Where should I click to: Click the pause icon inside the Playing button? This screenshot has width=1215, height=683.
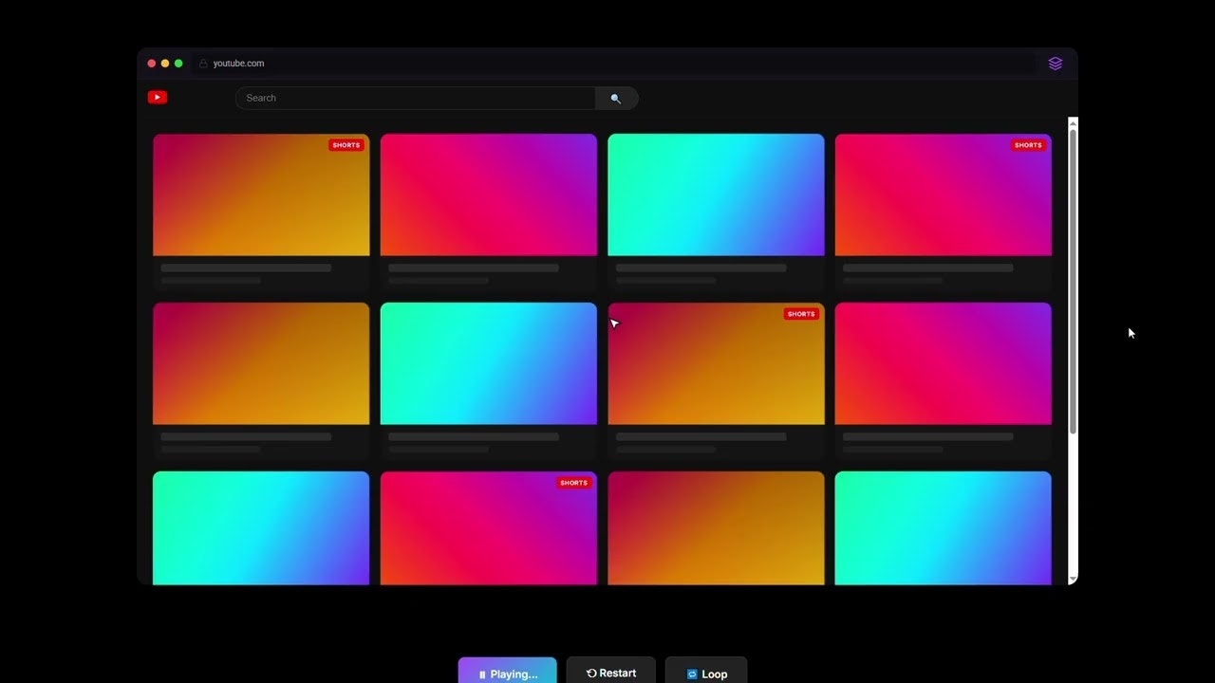(484, 674)
